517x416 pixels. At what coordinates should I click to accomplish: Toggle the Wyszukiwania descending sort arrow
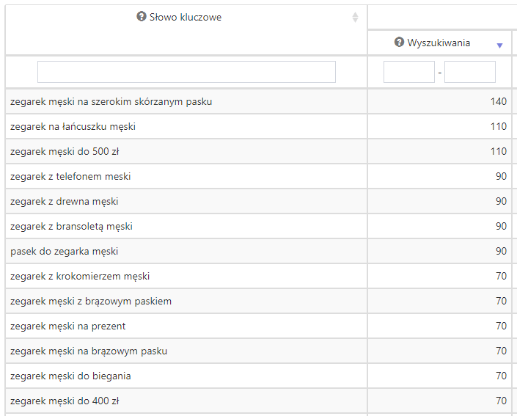[x=499, y=45]
